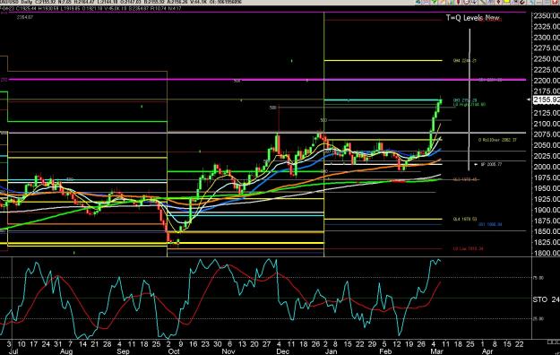
Task: Click the 2225.00 price axis label
Action: point(547,69)
